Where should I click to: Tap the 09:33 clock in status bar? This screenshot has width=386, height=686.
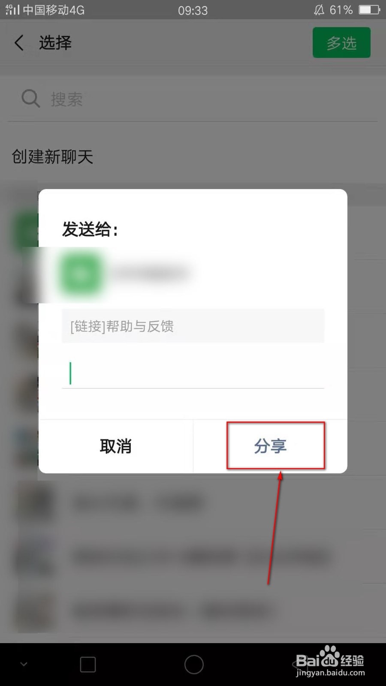[193, 10]
